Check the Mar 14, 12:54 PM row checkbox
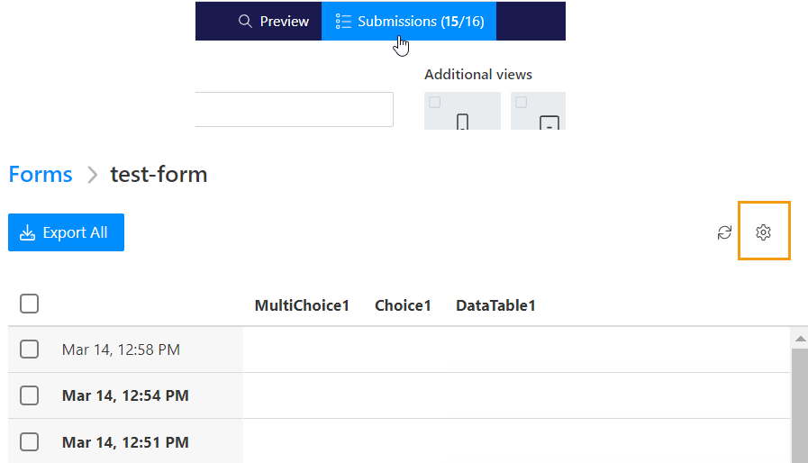 point(30,395)
